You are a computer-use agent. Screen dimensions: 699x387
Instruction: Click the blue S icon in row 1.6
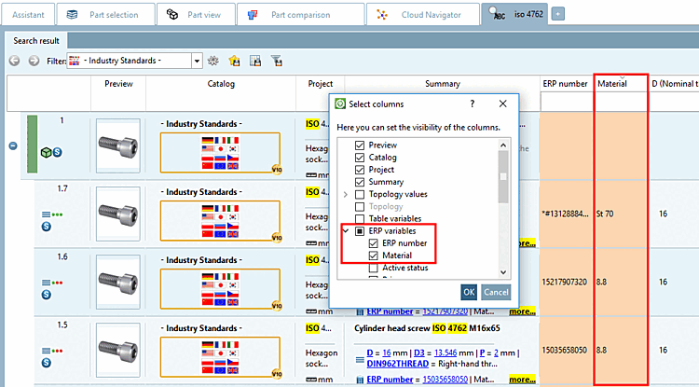tap(47, 295)
